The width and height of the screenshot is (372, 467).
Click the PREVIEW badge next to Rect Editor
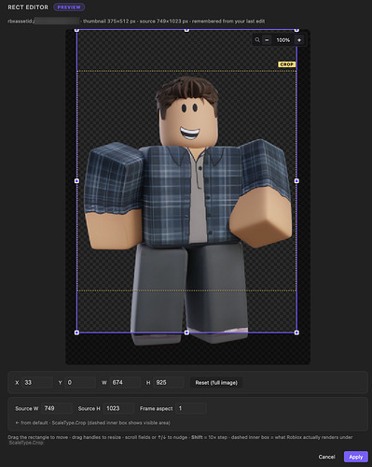pos(69,7)
